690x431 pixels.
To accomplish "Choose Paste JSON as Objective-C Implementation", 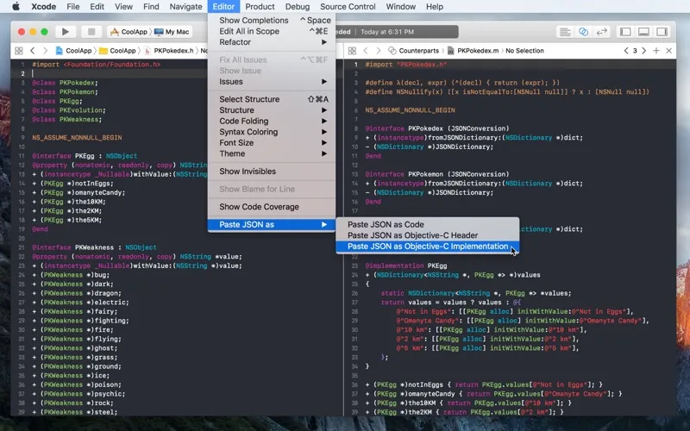I will click(x=427, y=247).
